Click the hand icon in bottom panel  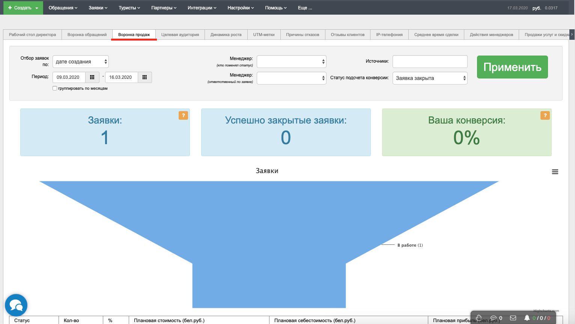click(x=479, y=318)
